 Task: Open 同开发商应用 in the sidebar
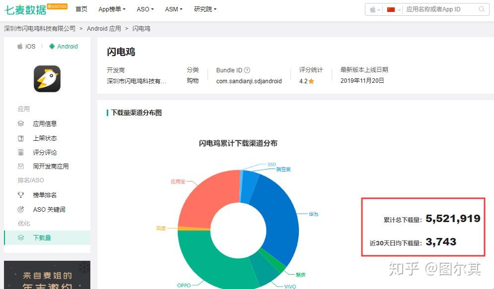coord(51,166)
